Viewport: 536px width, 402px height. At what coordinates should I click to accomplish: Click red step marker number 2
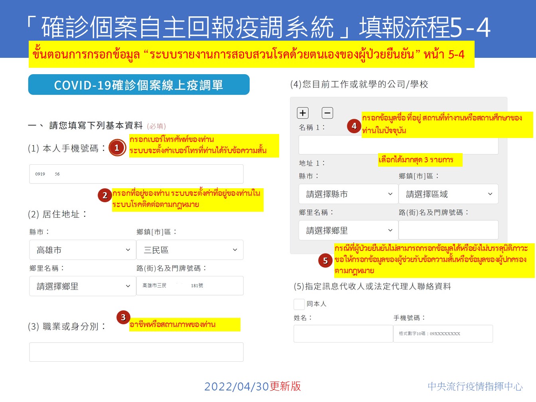pos(104,195)
